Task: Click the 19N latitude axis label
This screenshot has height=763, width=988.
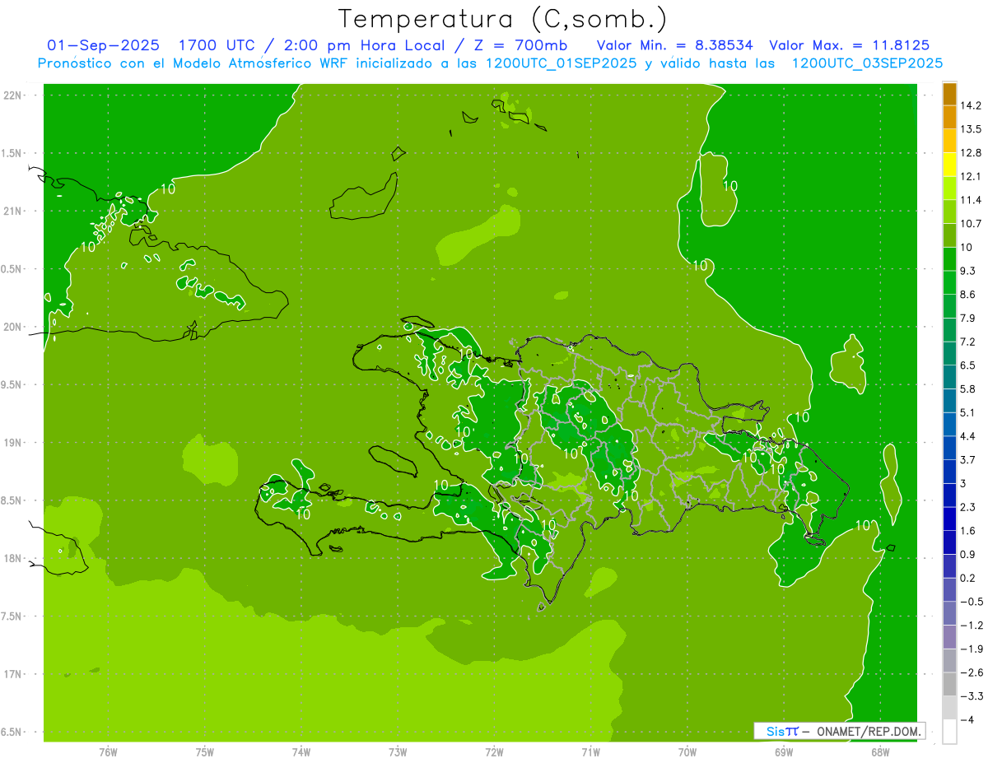Action: pos(12,442)
